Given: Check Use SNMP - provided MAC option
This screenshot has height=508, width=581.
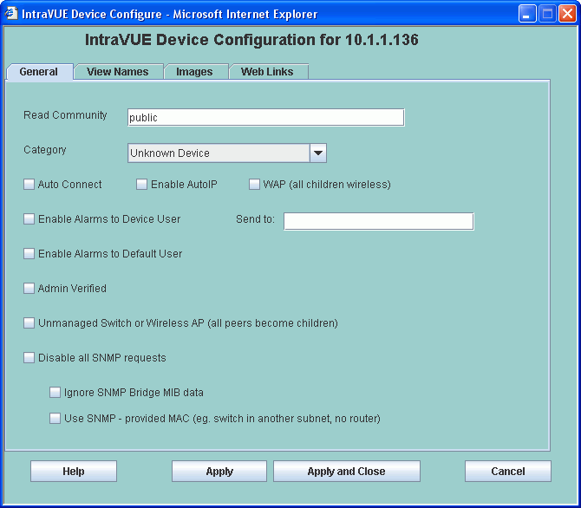Looking at the screenshot, I should pos(55,419).
